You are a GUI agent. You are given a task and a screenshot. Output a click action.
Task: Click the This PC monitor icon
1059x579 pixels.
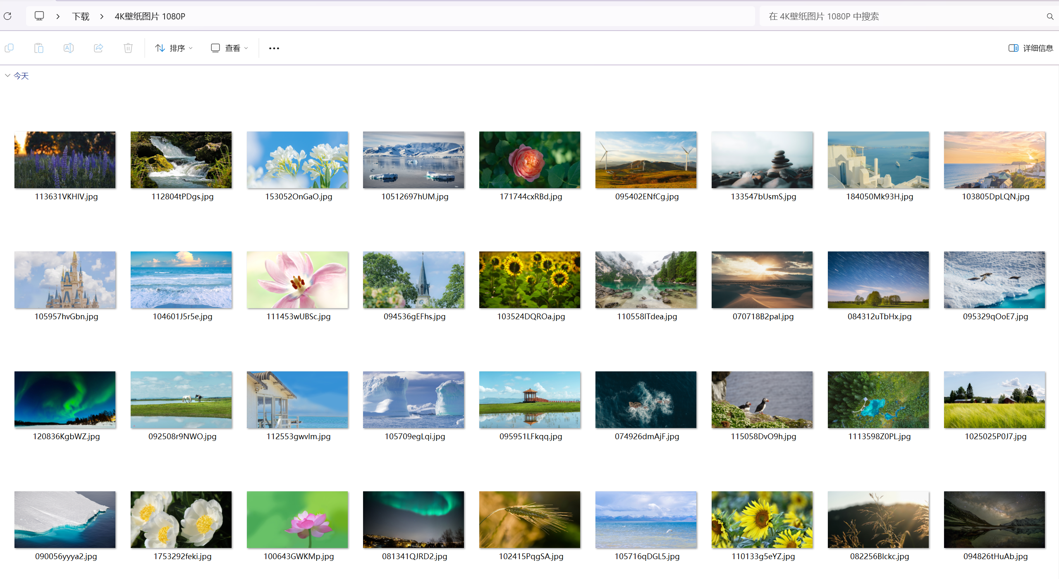pos(39,16)
